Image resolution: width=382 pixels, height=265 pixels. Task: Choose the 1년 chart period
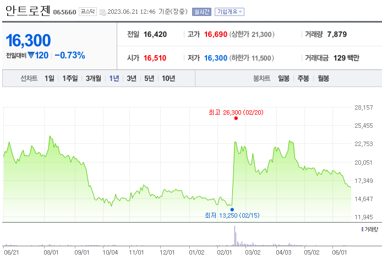(x=114, y=78)
